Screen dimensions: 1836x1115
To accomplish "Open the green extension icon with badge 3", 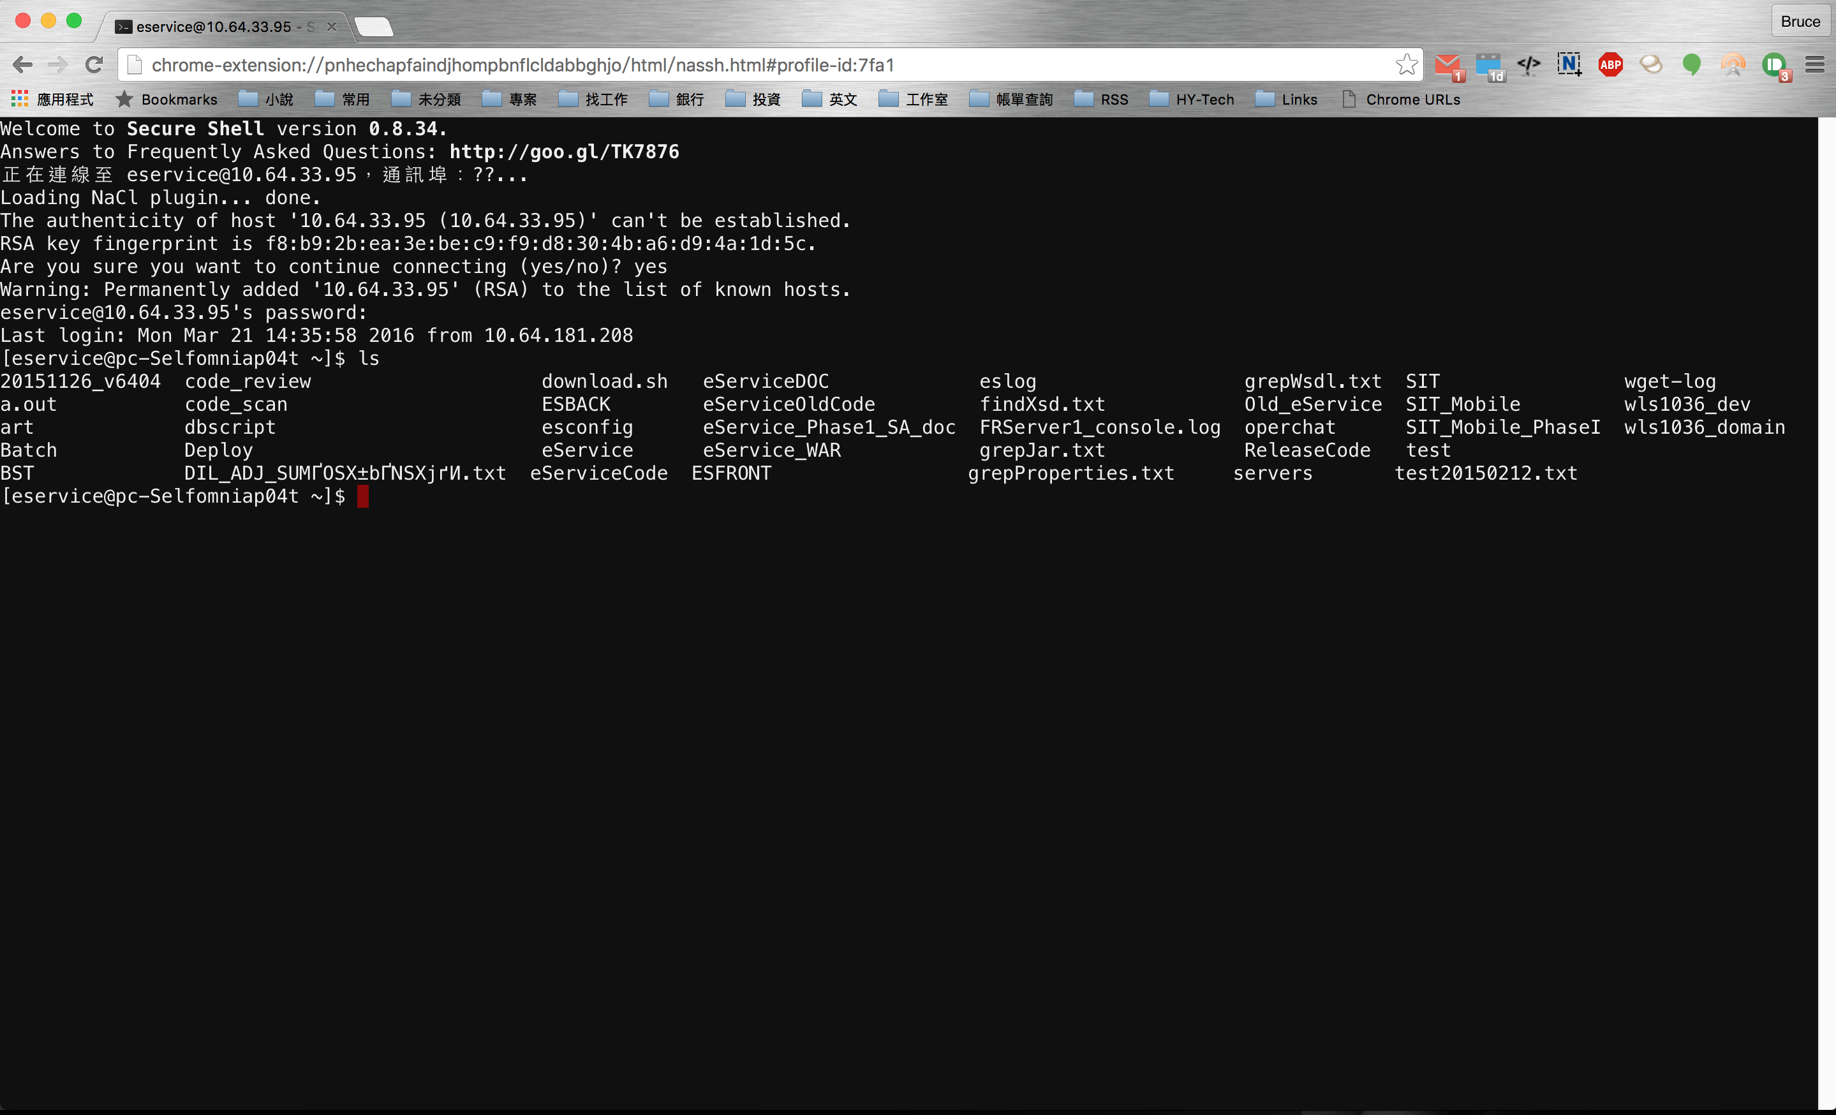I will click(x=1775, y=66).
